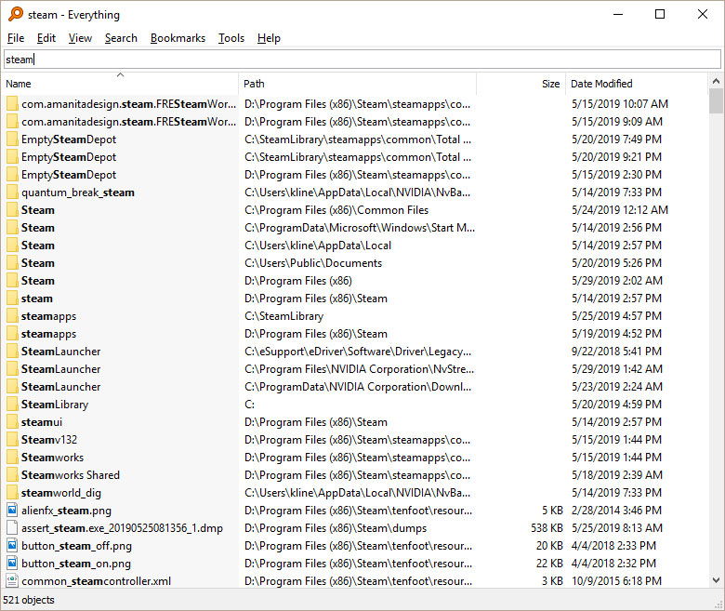Image resolution: width=725 pixels, height=611 pixels.
Task: Sort results by Name column header
Action: (x=120, y=84)
